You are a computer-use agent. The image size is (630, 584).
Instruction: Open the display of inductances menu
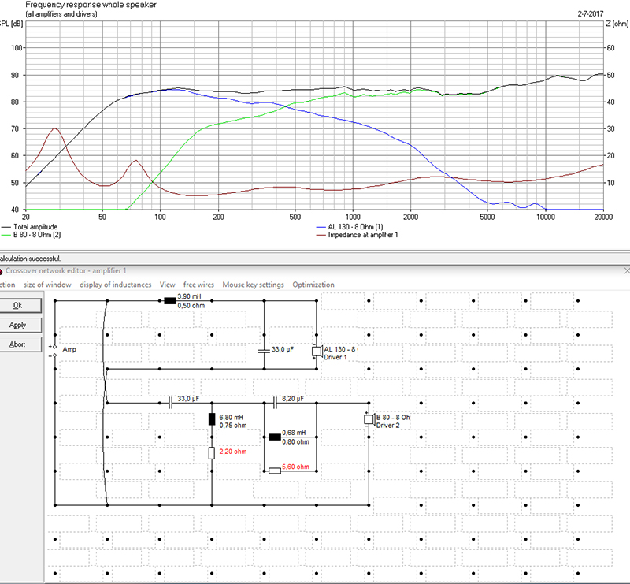tap(115, 285)
